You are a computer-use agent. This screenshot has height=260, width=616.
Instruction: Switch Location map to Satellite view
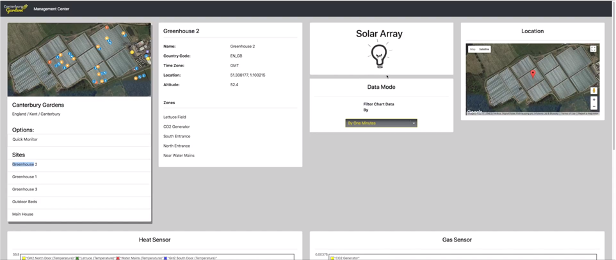coord(484,49)
